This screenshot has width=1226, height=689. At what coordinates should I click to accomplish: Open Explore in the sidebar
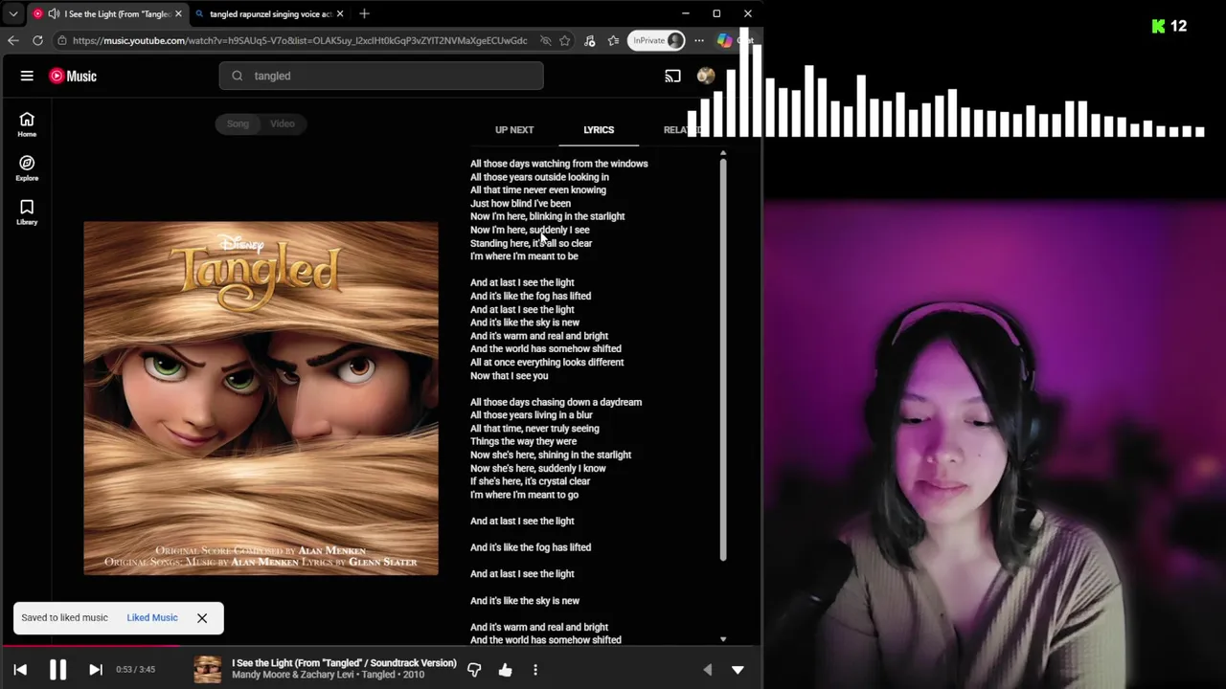[x=27, y=168]
